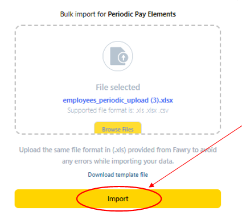Screen dimensions: 242x224
Task: Click the supported file format hint text
Action: (118, 110)
